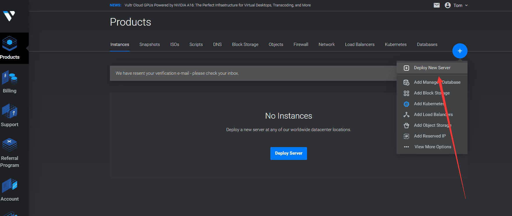This screenshot has height=216, width=512.
Task: Click the user avatar icon beside Tom
Action: [x=448, y=5]
